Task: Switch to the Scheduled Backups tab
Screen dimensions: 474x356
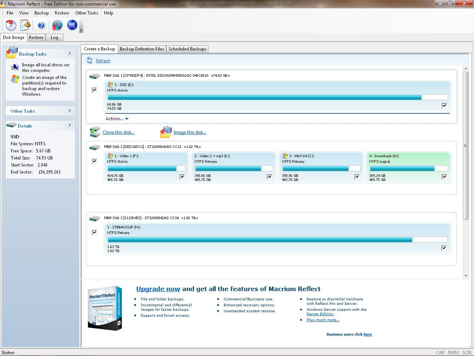Action: point(187,49)
